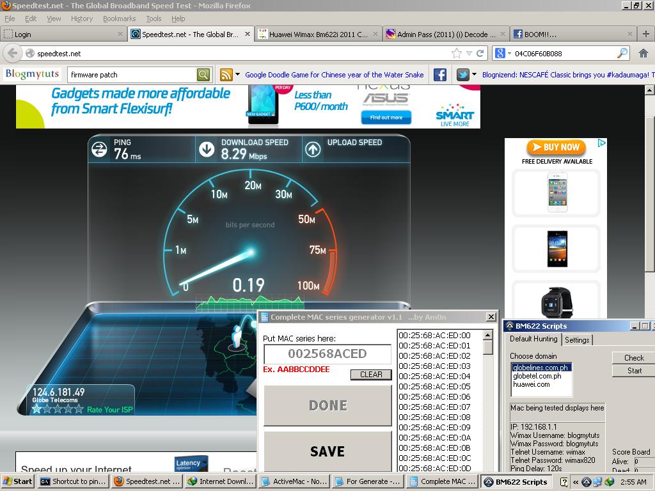The image size is (655, 491).
Task: Click the firmware patch search field
Action: click(132, 75)
